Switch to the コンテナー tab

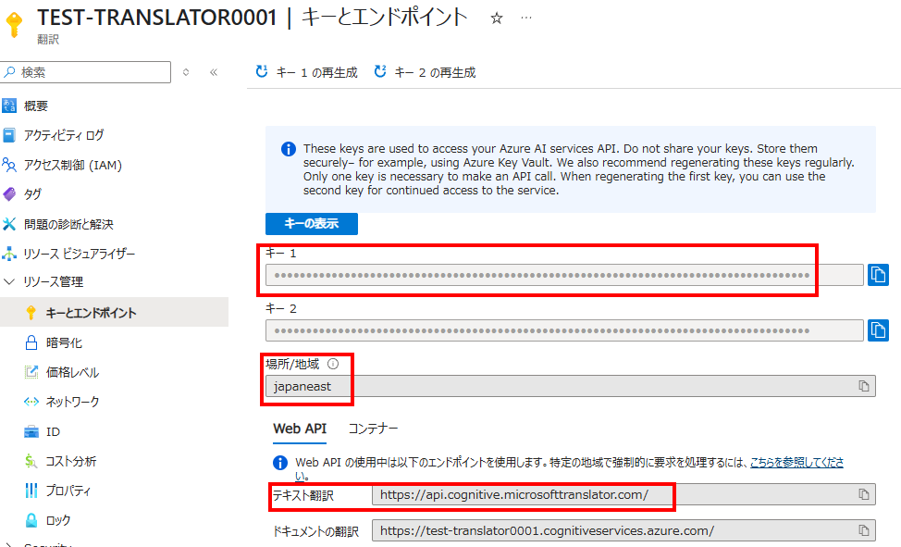374,429
